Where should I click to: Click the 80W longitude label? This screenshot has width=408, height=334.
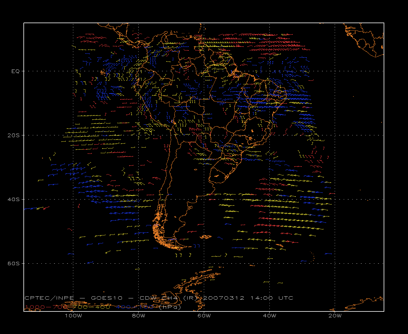139,316
